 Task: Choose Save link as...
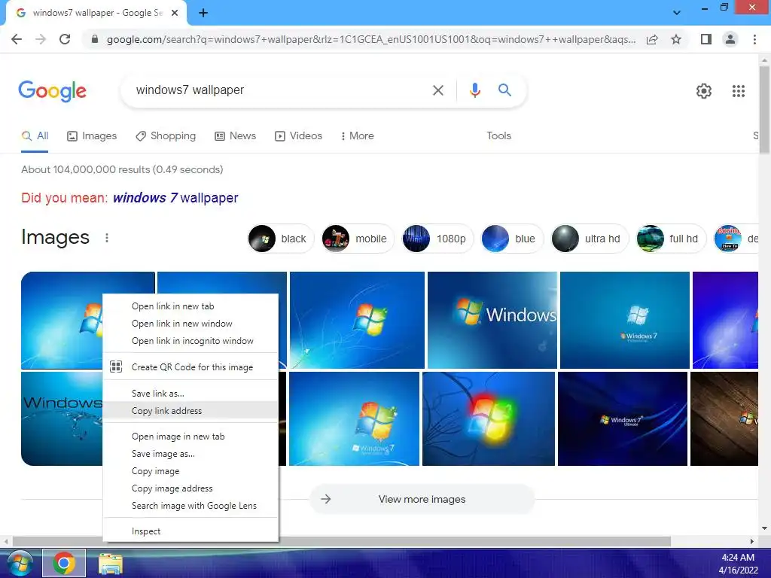[190, 393]
